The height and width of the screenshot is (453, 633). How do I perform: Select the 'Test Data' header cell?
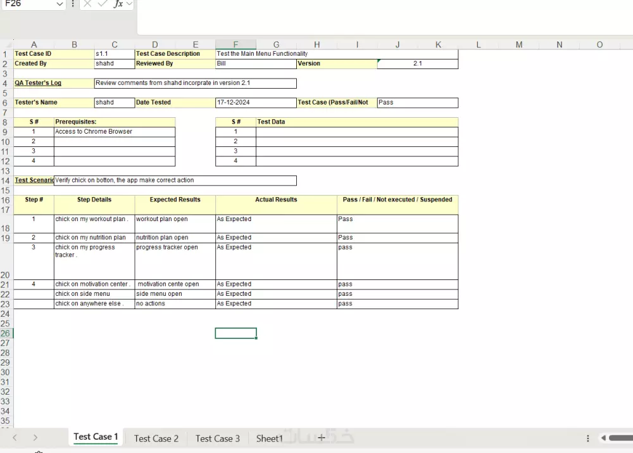pos(357,122)
